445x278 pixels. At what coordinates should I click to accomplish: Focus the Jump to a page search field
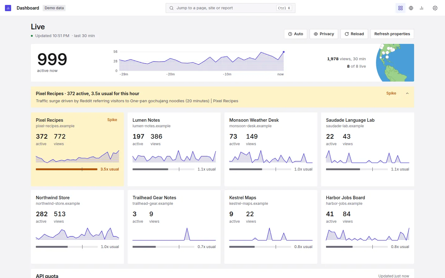(231, 8)
